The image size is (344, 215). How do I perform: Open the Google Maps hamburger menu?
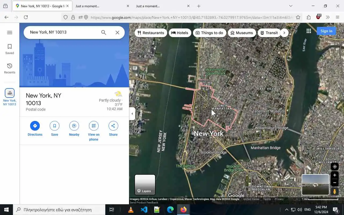(x=10, y=33)
